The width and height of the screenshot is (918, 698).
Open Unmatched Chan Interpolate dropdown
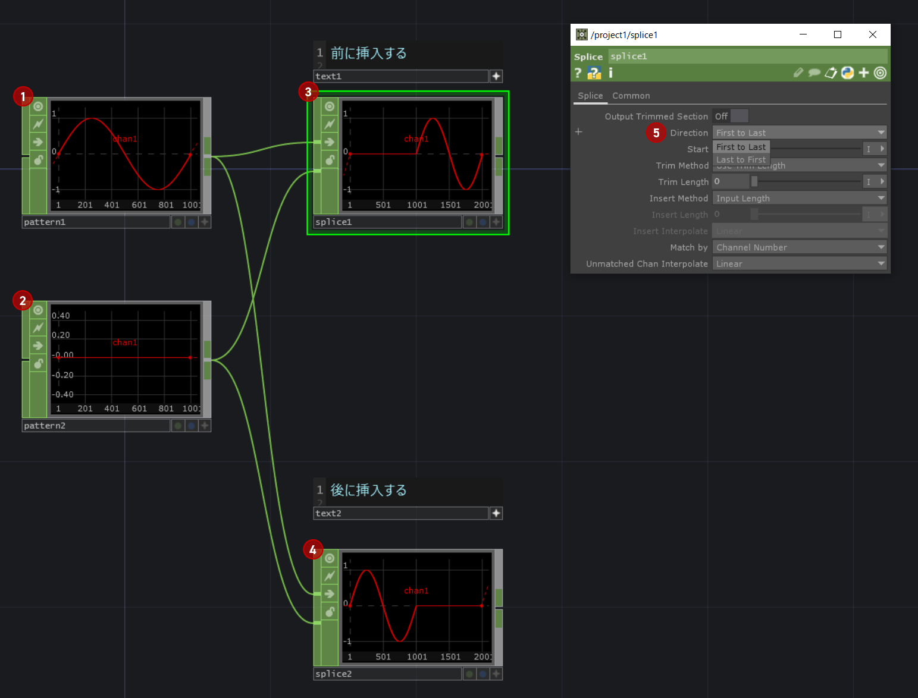pyautogui.click(x=800, y=263)
